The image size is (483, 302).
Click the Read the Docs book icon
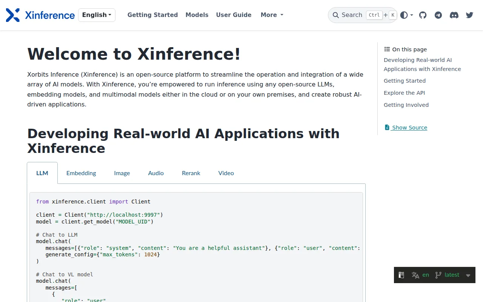401,275
